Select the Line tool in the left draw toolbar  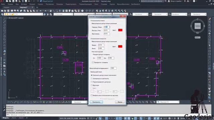tap(4, 19)
